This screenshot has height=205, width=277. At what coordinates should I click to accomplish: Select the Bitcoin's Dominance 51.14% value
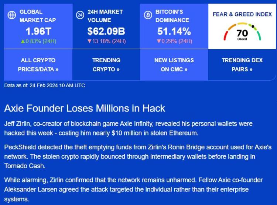coord(174,31)
